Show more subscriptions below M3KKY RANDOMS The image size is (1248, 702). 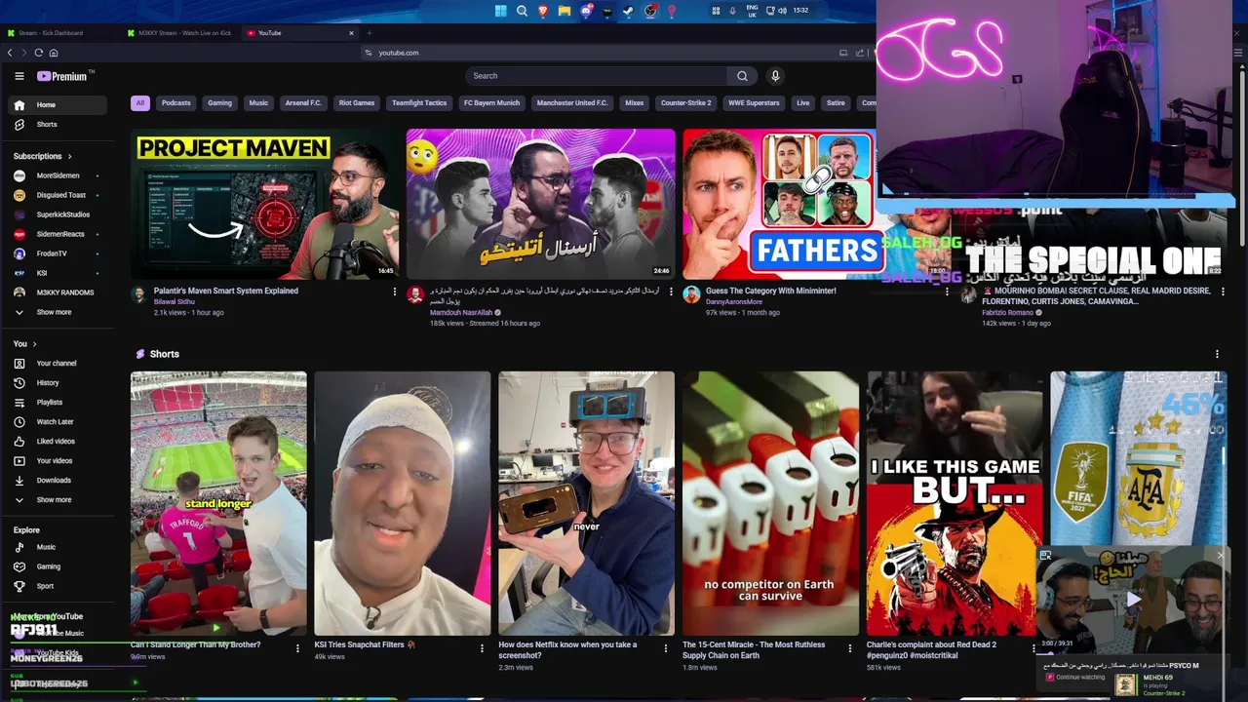pos(58,312)
